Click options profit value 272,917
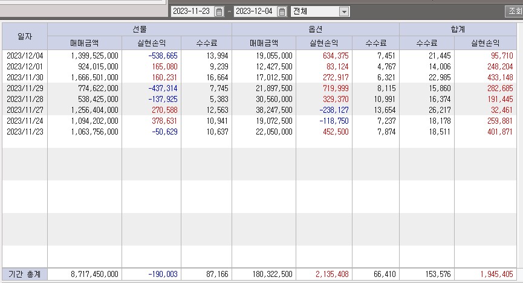 point(336,78)
